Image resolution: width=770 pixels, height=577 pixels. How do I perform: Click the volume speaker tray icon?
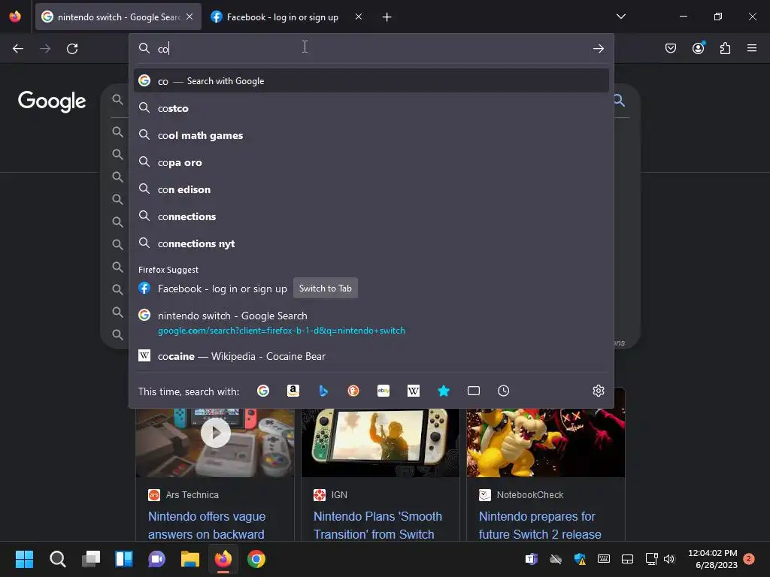coord(669,559)
